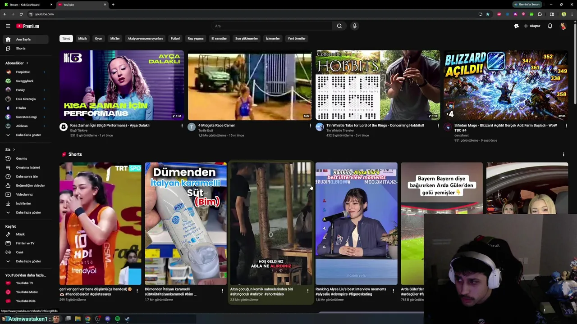This screenshot has height=324, width=577.
Task: Open Chrome extensions puzzle icon
Action: [540, 14]
